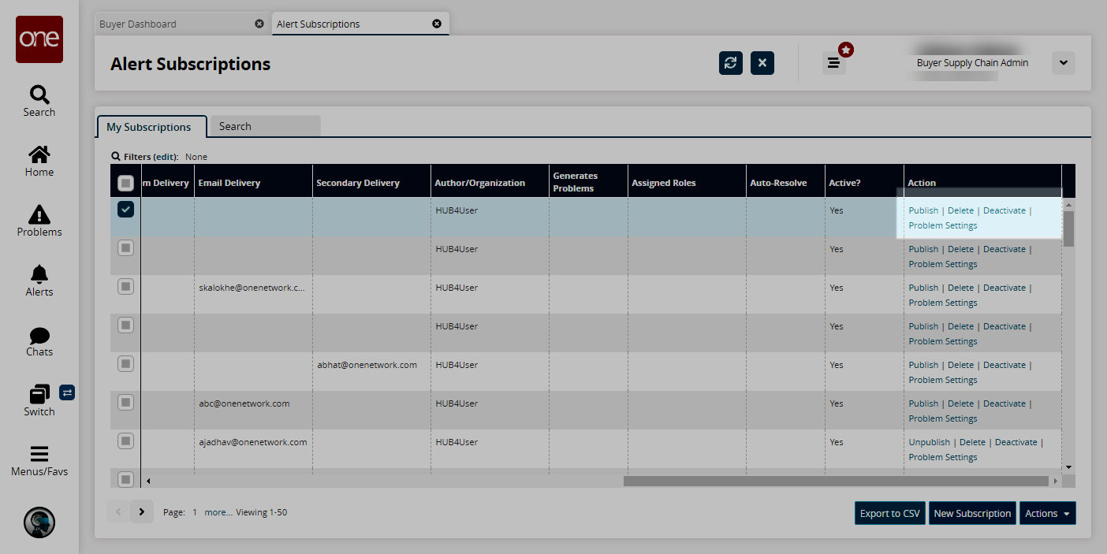Click Assigned Roles column header
The image size is (1107, 554).
[x=687, y=182]
